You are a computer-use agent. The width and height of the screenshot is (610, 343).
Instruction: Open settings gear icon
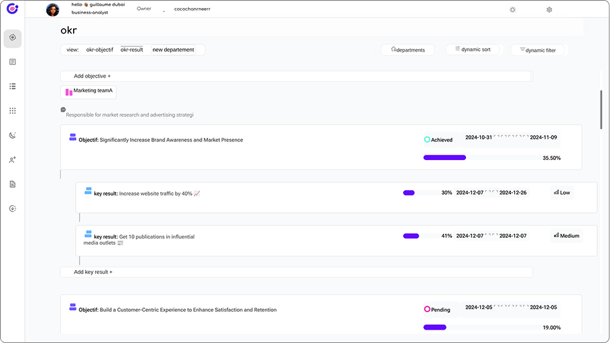549,10
